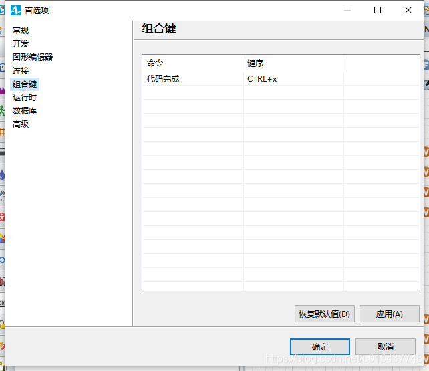Cancel with the 取消 button
Viewport: 429px width, 371px height.
point(385,347)
